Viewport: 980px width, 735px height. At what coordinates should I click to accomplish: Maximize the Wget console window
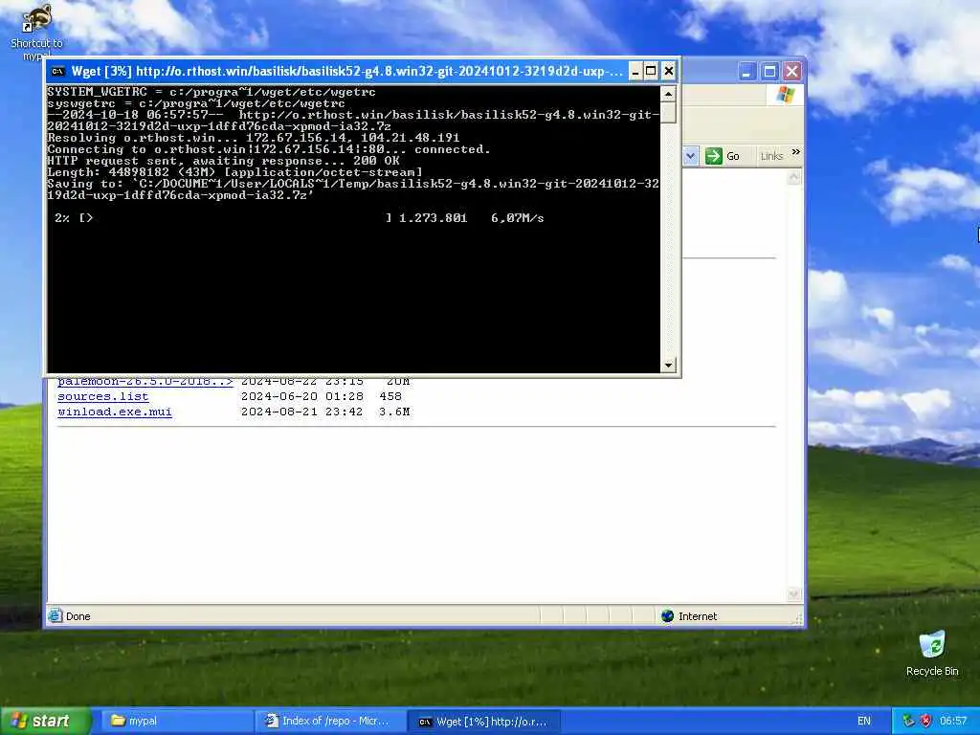651,71
